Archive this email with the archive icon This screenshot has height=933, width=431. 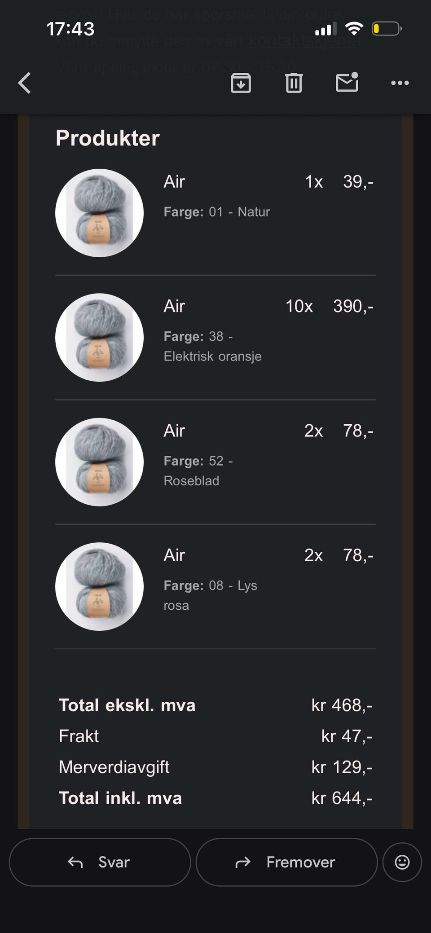coord(241,83)
